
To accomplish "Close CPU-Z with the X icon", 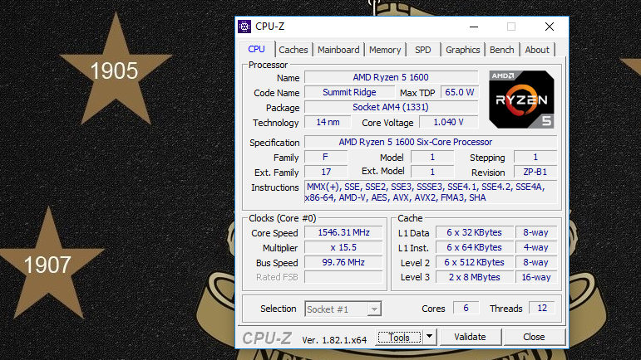I will click(550, 27).
